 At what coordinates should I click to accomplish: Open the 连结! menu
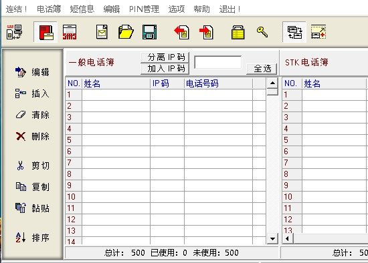(17, 9)
